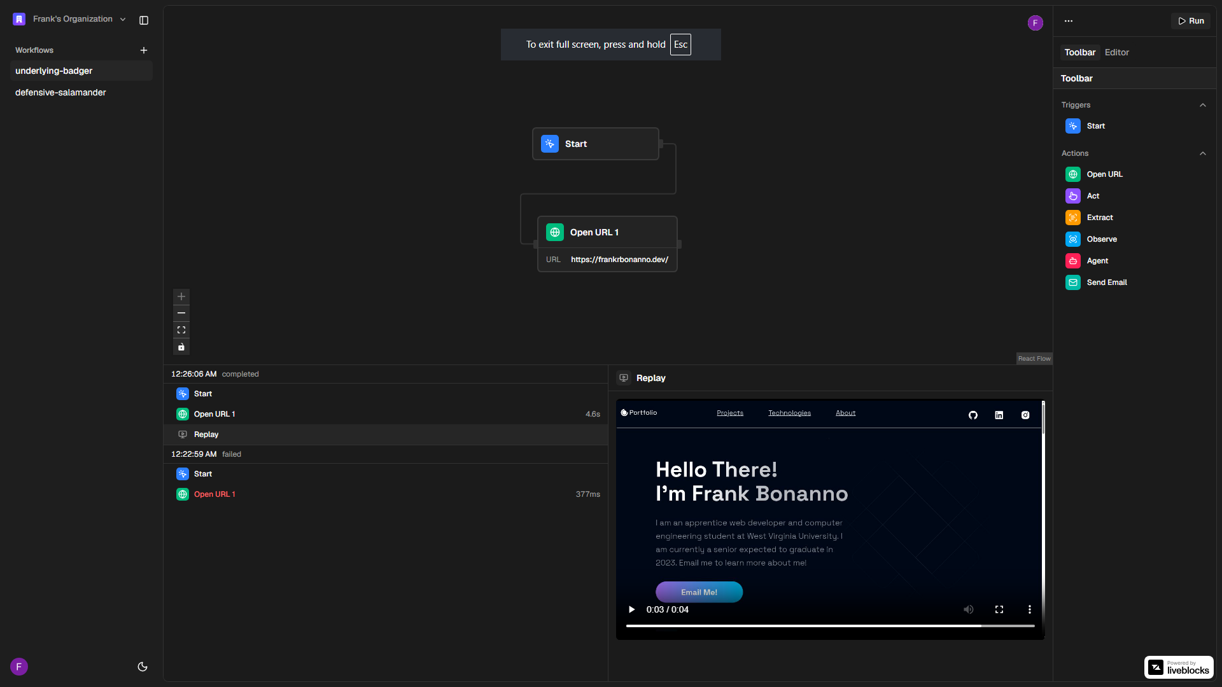Open the three-dots options menu
The image size is (1222, 687).
(1069, 21)
